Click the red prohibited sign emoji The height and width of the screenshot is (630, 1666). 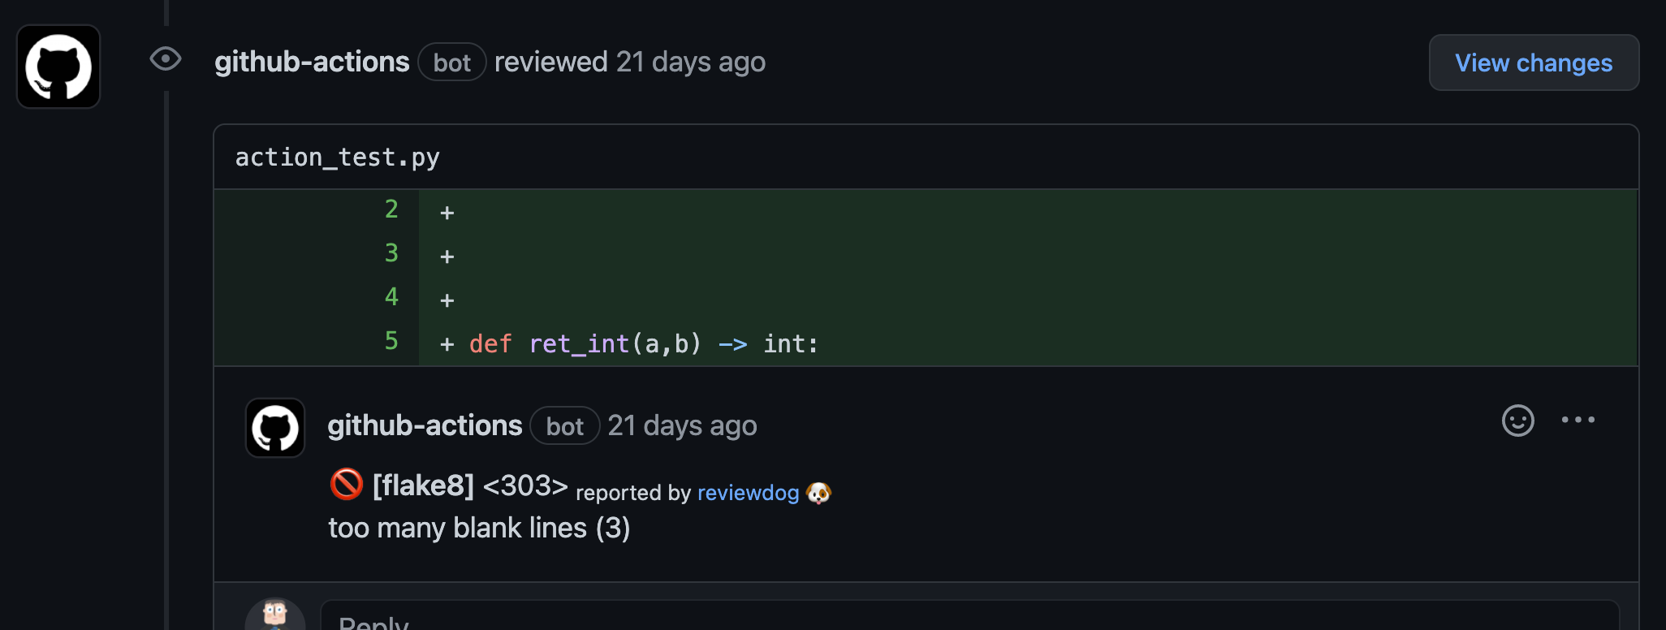[x=347, y=485]
